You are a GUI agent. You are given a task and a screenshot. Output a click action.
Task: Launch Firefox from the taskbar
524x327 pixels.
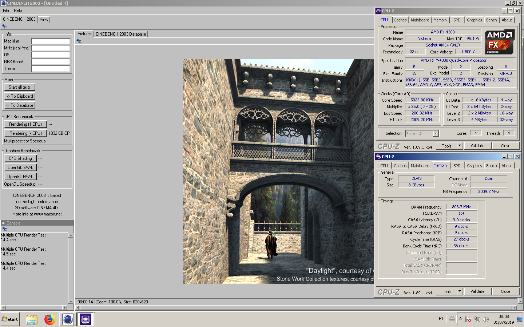pos(50,319)
